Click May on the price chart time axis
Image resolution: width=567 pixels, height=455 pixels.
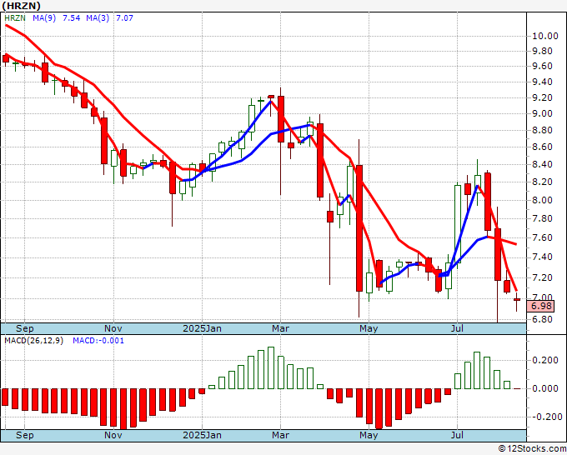tap(369, 328)
